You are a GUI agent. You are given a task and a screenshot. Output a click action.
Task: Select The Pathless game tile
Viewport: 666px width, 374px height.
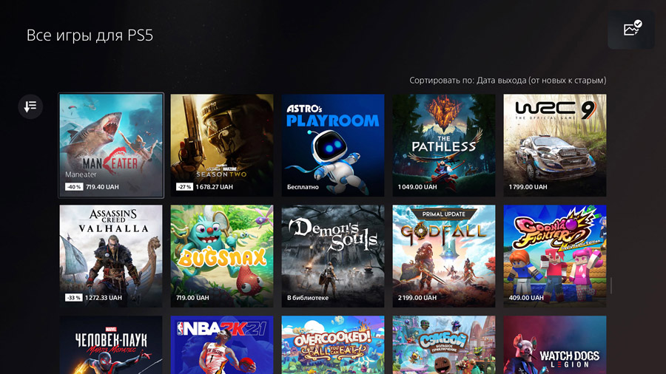tap(444, 146)
